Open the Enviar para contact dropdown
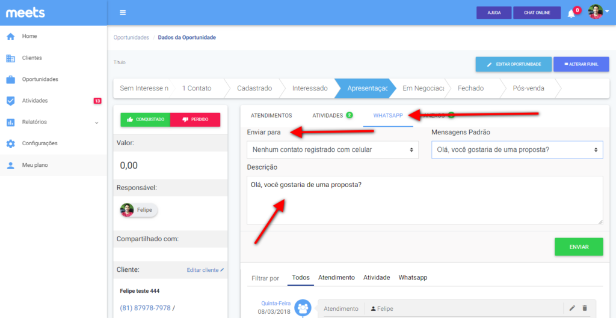Viewport: 616px width, 318px height. point(333,149)
